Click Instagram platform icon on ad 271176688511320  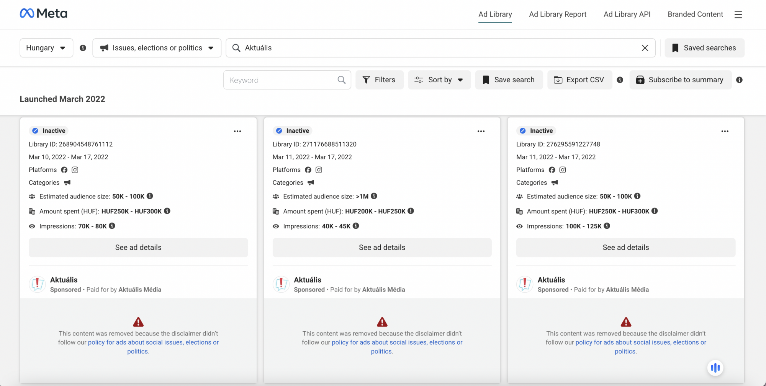point(319,170)
